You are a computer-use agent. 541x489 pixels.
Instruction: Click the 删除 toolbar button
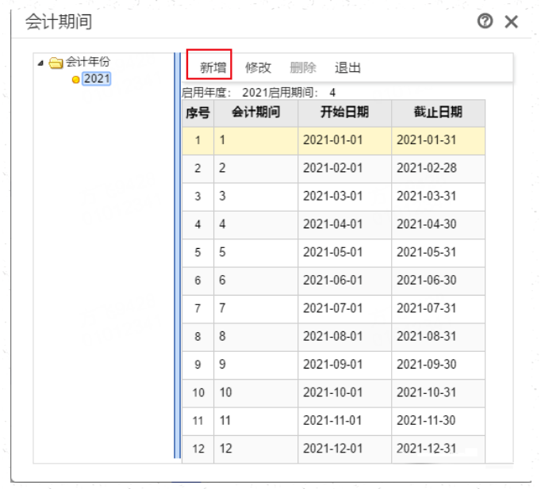click(302, 67)
